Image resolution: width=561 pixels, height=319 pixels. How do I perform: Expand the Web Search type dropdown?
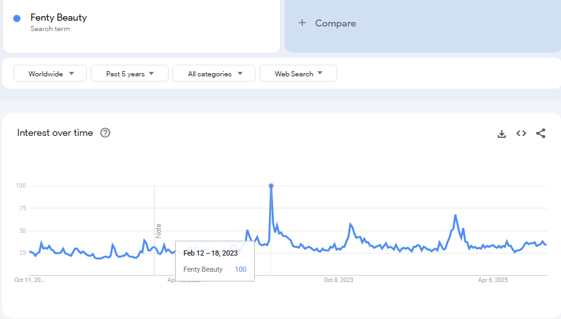tap(298, 74)
